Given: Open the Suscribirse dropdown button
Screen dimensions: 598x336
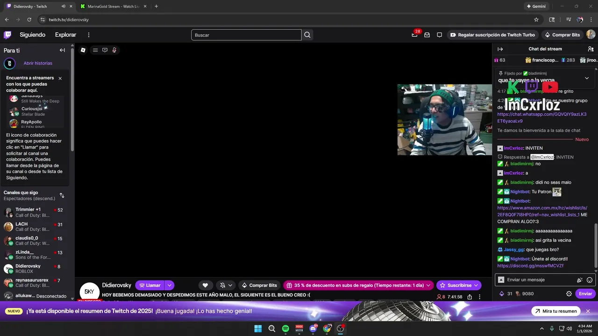Looking at the screenshot, I should click(459, 285).
